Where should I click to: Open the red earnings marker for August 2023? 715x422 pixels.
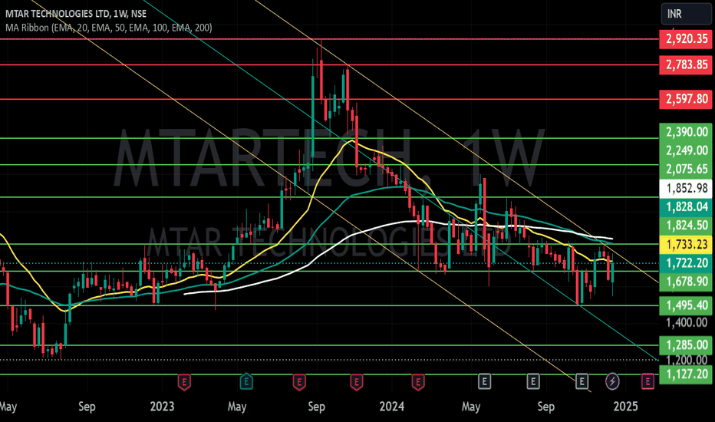tap(299, 381)
